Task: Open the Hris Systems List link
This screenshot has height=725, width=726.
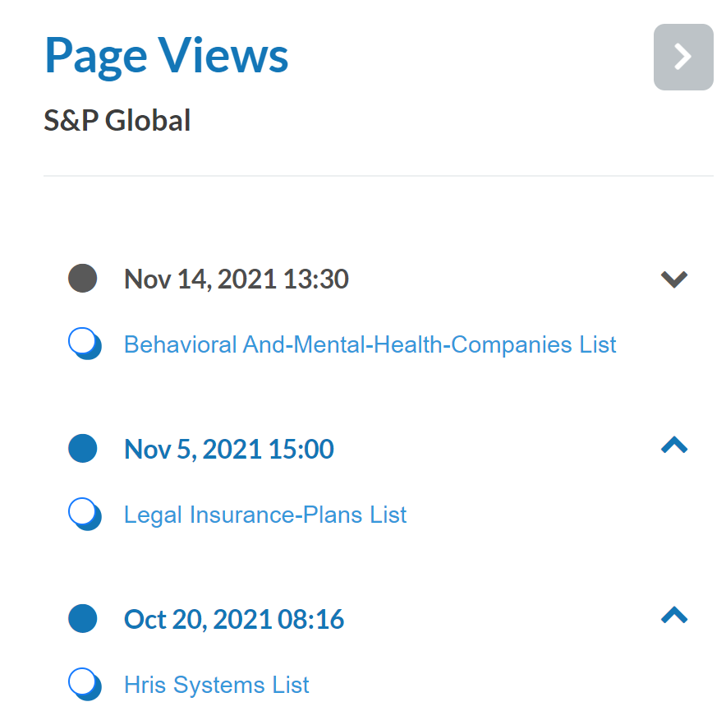Action: pos(216,686)
